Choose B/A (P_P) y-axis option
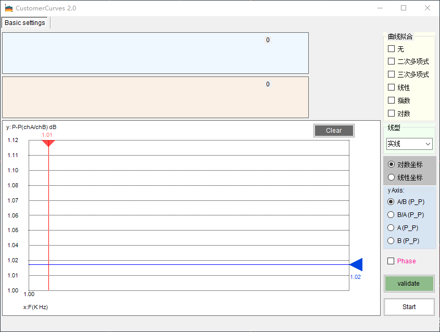Viewport: 440px width, 332px height. tap(391, 214)
